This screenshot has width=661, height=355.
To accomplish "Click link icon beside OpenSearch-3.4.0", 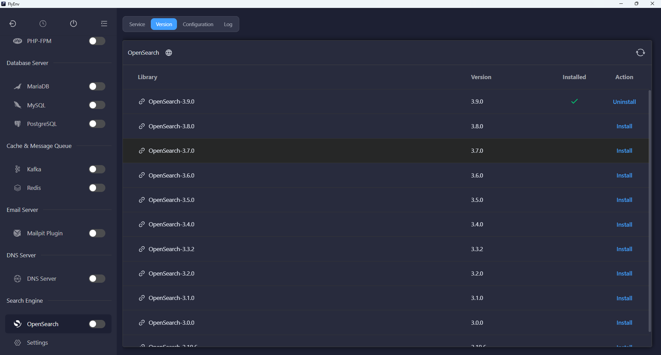I will 141,224.
